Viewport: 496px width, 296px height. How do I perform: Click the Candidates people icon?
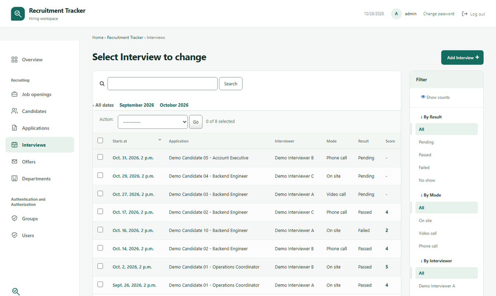pyautogui.click(x=14, y=111)
